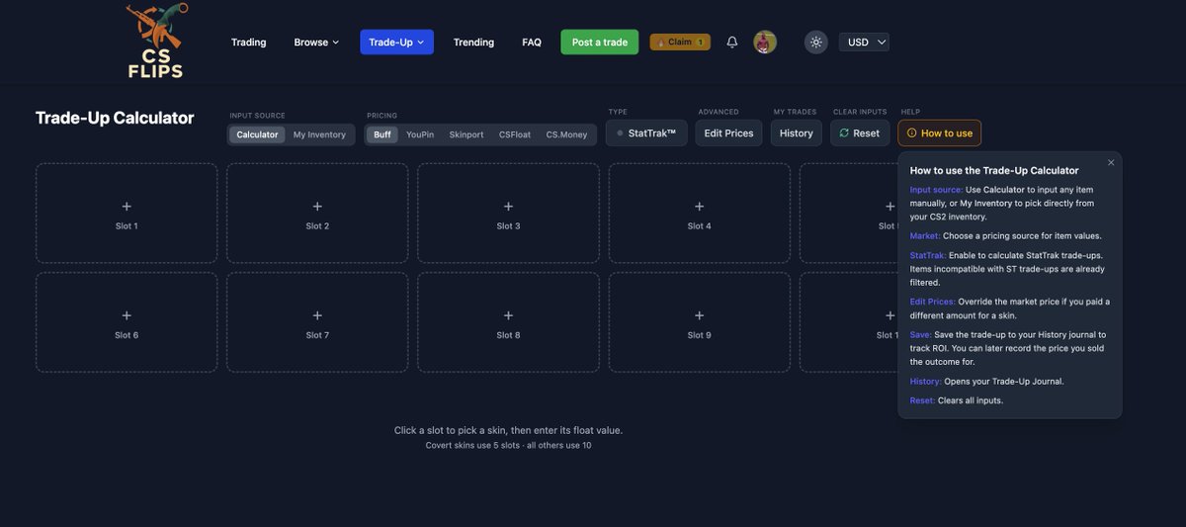Reset all inputs

(860, 132)
